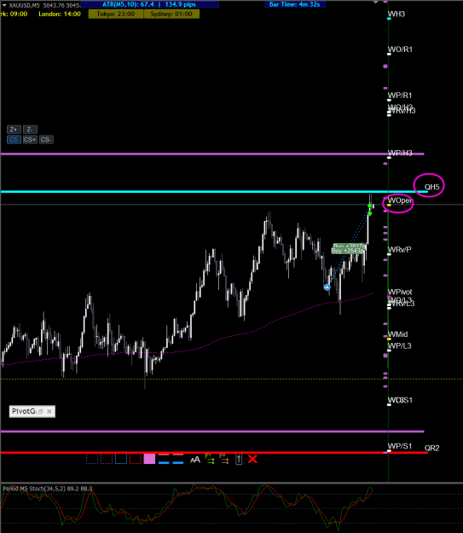
Task: Click the green Fibonacci arrows icon
Action: coord(210,459)
